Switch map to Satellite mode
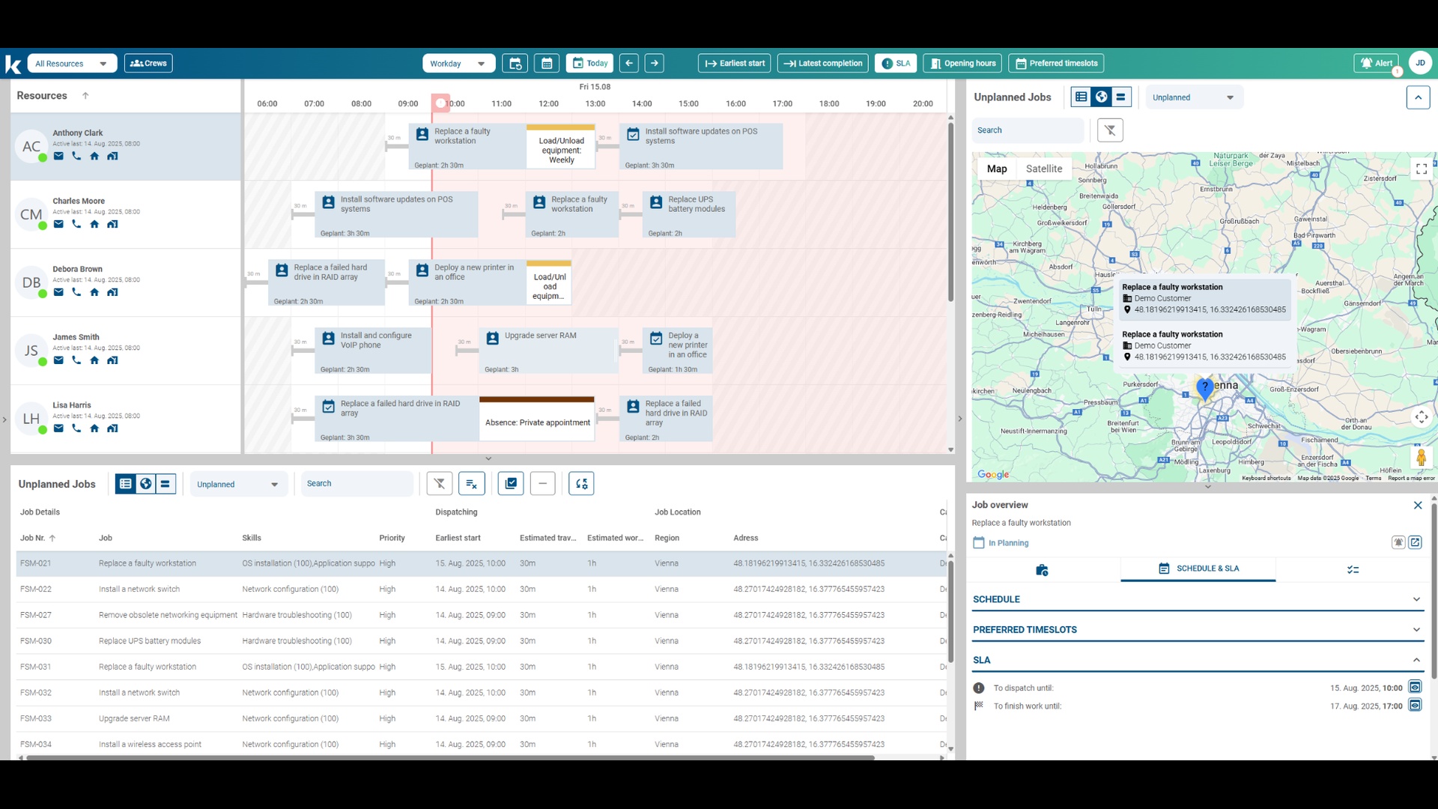The height and width of the screenshot is (809, 1438). (1043, 169)
